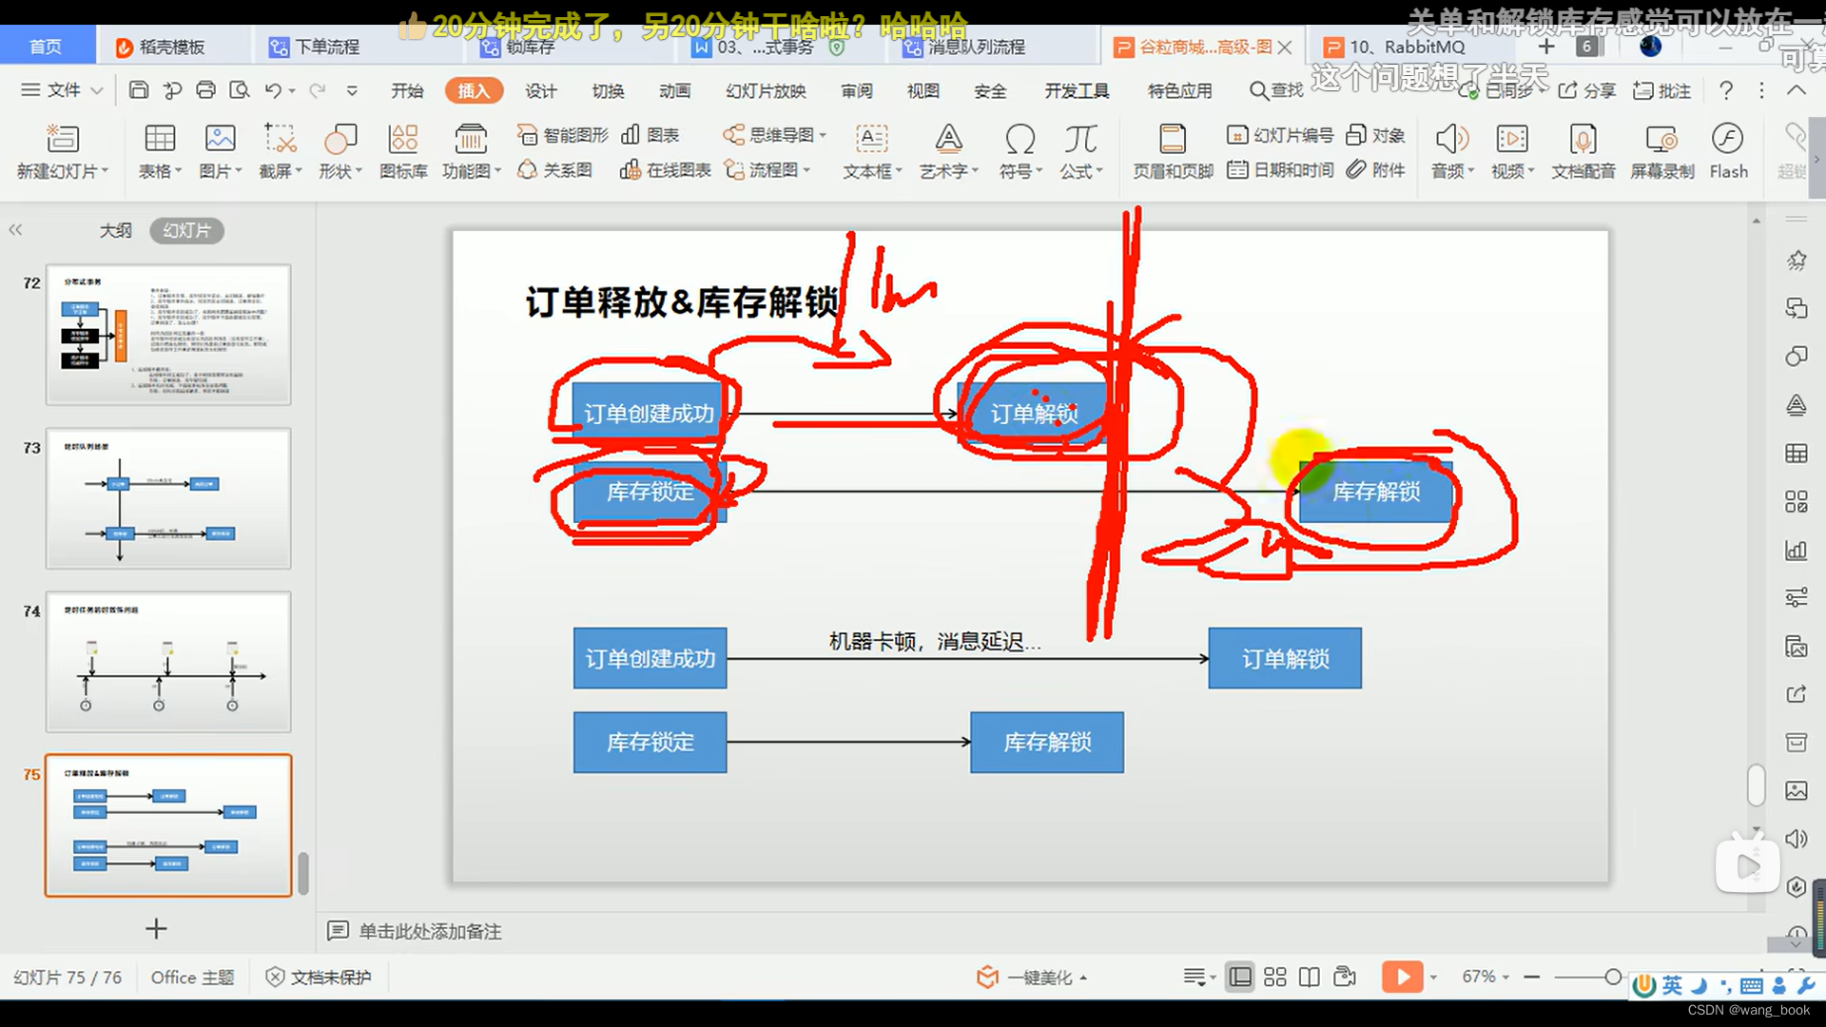
Task: Start 屏幕录制 screen recording
Action: (1662, 151)
